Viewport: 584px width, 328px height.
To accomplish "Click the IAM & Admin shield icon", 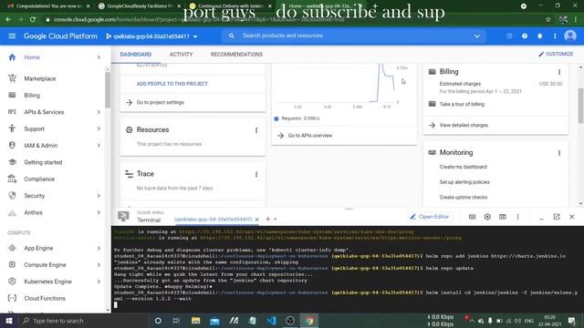I will 12,146.
